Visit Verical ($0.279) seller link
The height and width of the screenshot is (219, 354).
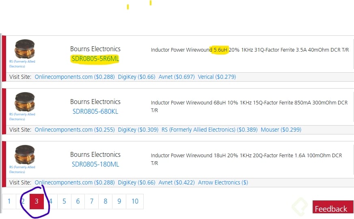217,77
